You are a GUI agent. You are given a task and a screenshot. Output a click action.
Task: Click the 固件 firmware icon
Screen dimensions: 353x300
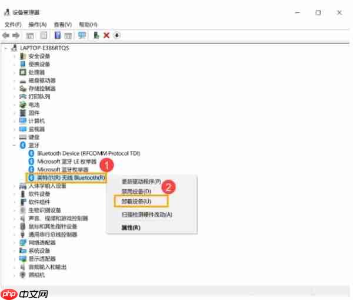pyautogui.click(x=23, y=113)
